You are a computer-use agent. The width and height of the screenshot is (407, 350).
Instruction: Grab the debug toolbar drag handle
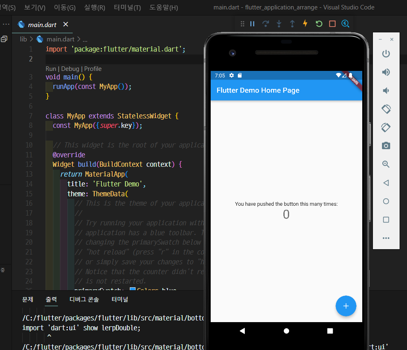tap(242, 24)
